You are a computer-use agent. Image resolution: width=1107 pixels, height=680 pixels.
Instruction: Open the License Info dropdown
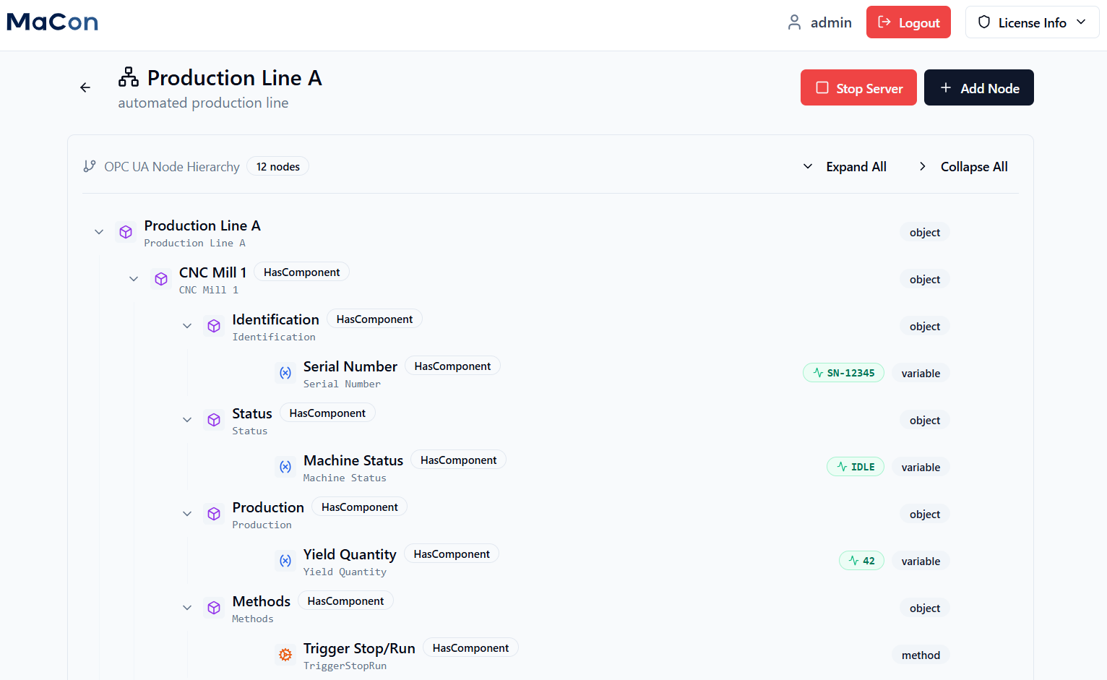point(1032,22)
